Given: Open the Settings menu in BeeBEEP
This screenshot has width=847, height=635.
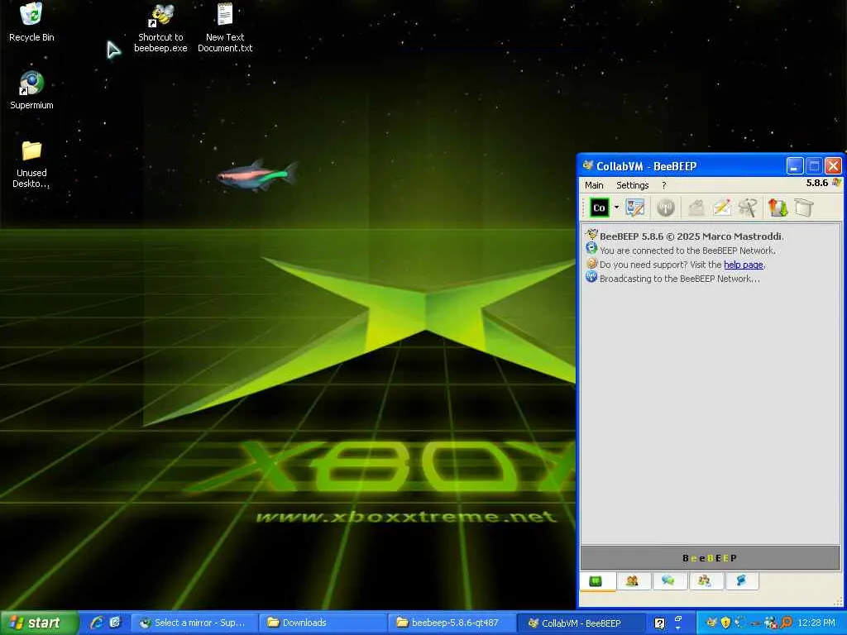Looking at the screenshot, I should [632, 185].
